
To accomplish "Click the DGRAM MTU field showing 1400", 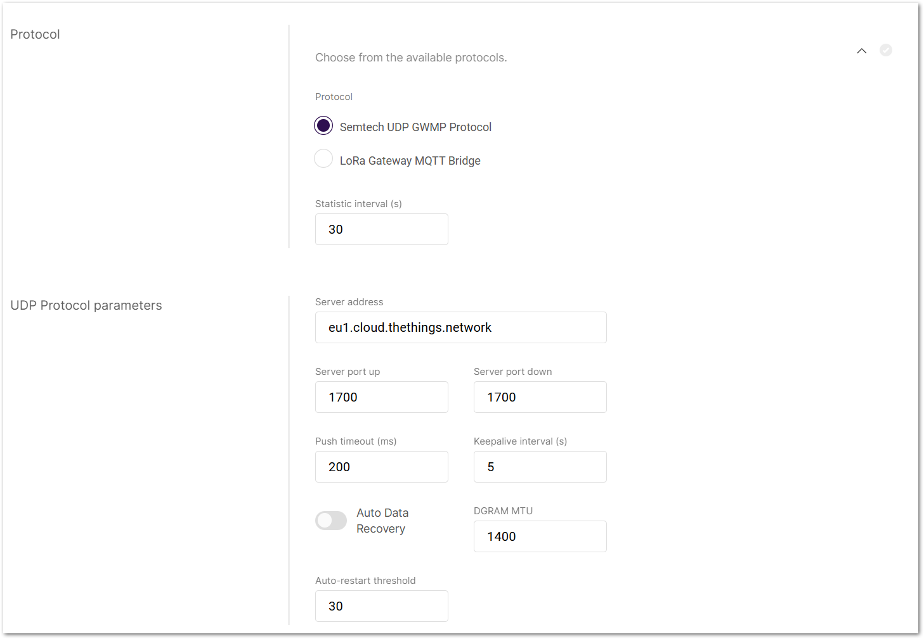I will 540,536.
